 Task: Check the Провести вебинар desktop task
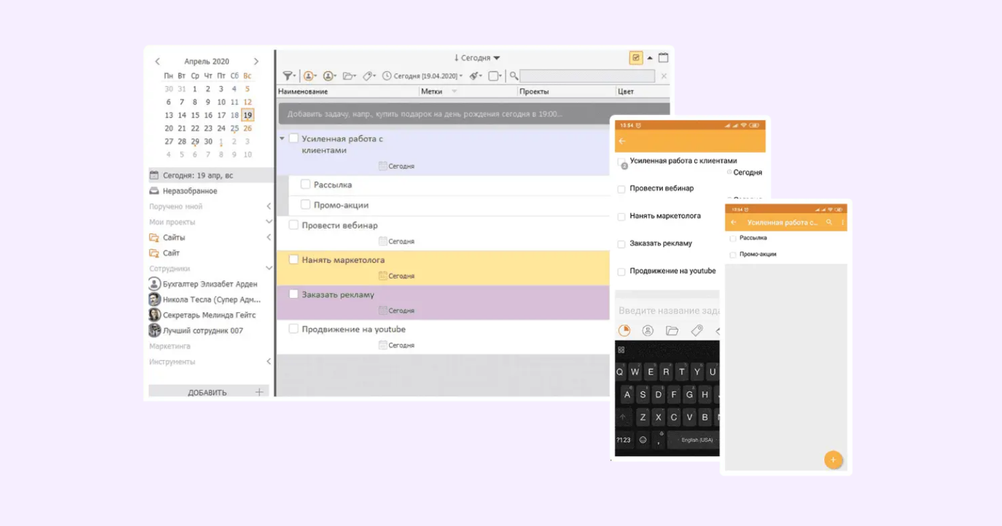pos(294,225)
